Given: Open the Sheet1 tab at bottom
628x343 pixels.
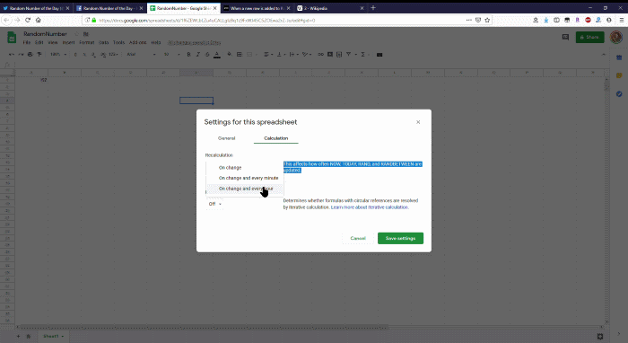Looking at the screenshot, I should (53, 336).
